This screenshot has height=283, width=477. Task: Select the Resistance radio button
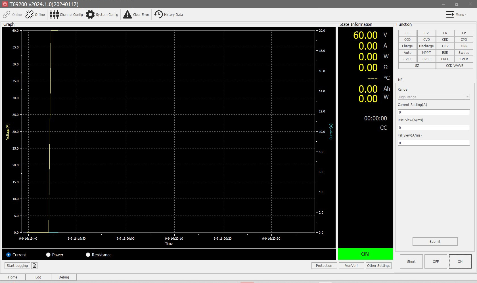[88, 255]
